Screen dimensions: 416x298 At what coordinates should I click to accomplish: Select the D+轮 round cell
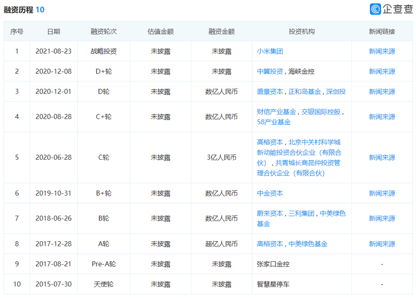(103, 71)
